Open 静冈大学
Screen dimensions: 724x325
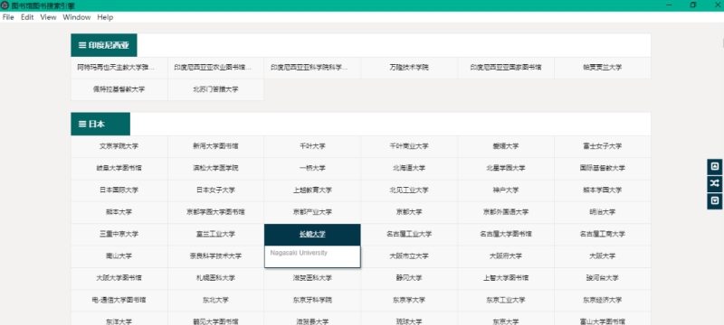tap(409, 278)
